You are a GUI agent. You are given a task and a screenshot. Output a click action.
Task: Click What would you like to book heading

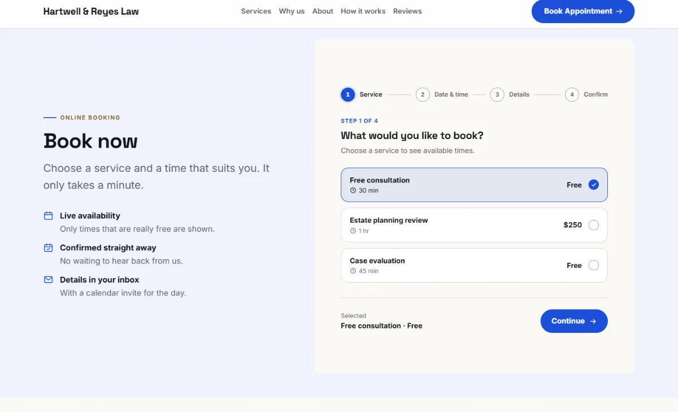click(412, 136)
